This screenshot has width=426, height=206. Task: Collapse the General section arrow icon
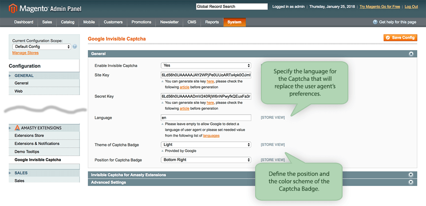click(x=411, y=54)
